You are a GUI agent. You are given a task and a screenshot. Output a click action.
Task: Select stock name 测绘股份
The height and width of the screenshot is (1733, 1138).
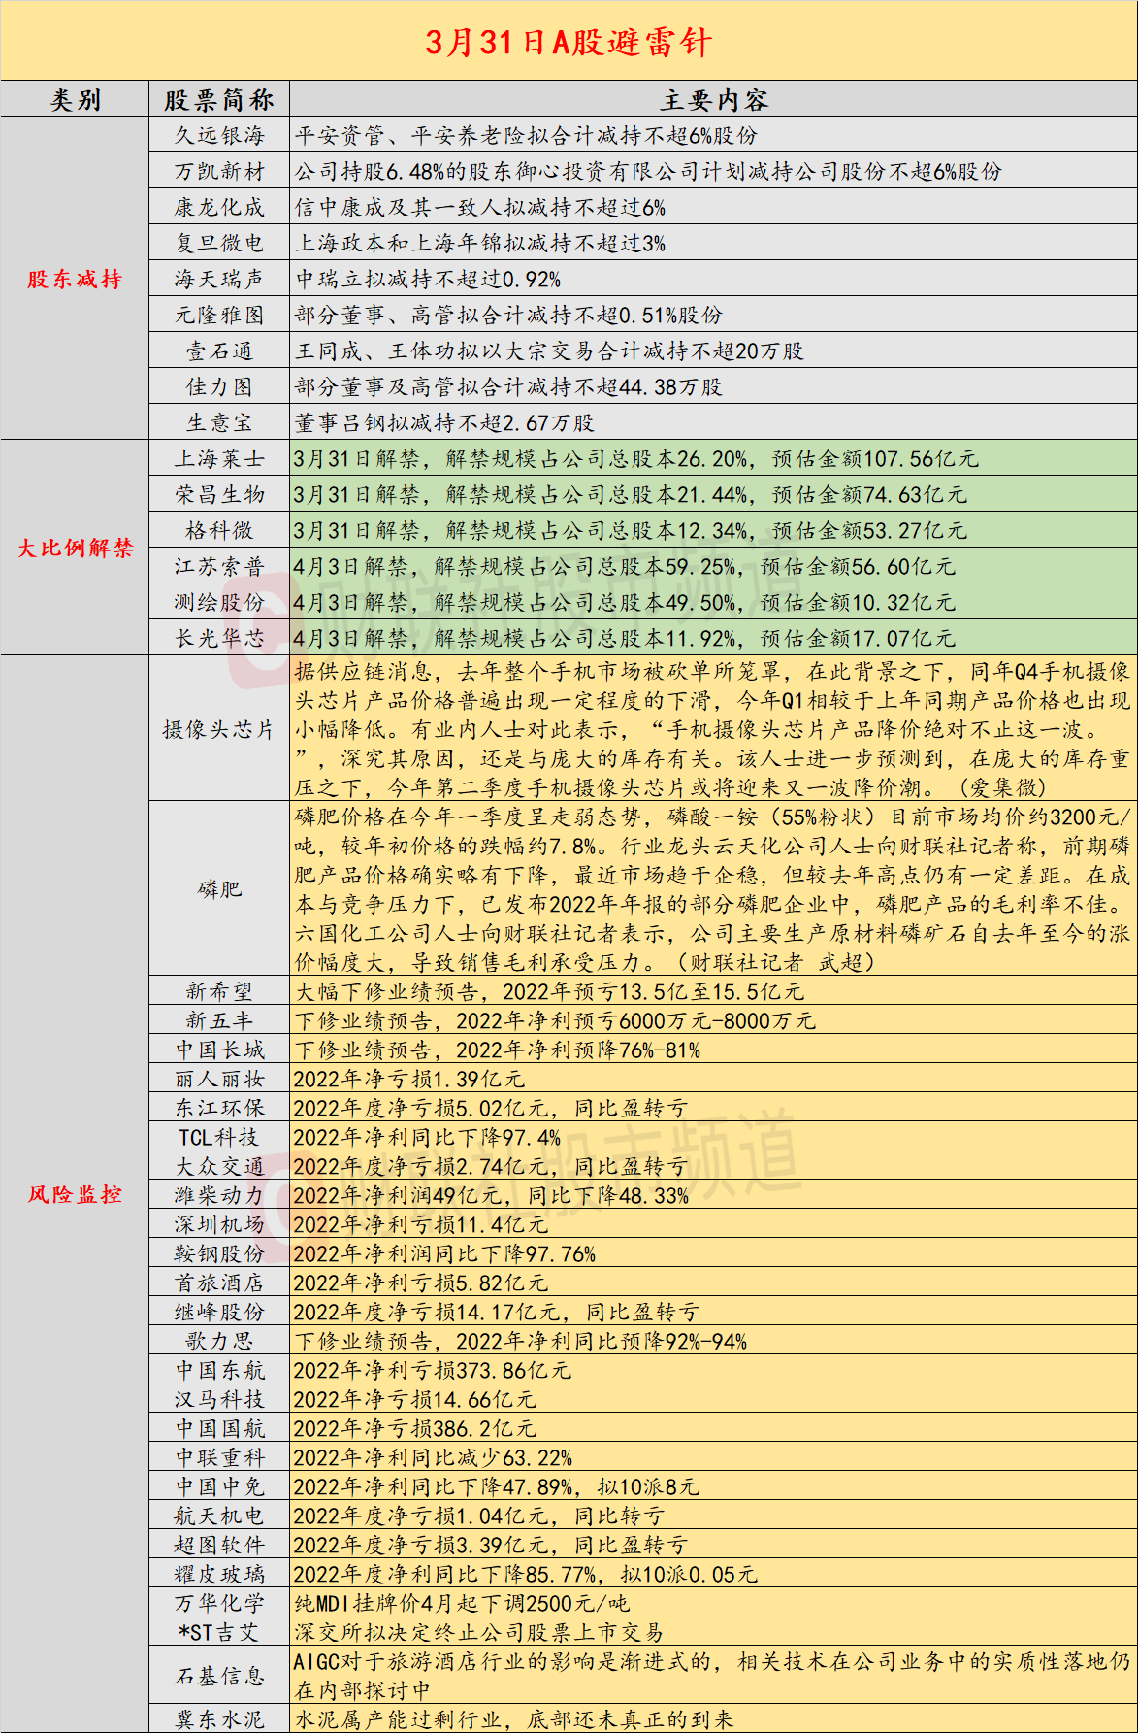pos(219,603)
